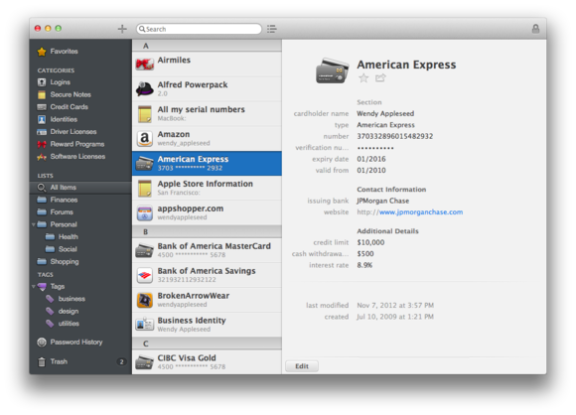Open the Finances folder
This screenshot has width=576, height=415.
coord(80,200)
